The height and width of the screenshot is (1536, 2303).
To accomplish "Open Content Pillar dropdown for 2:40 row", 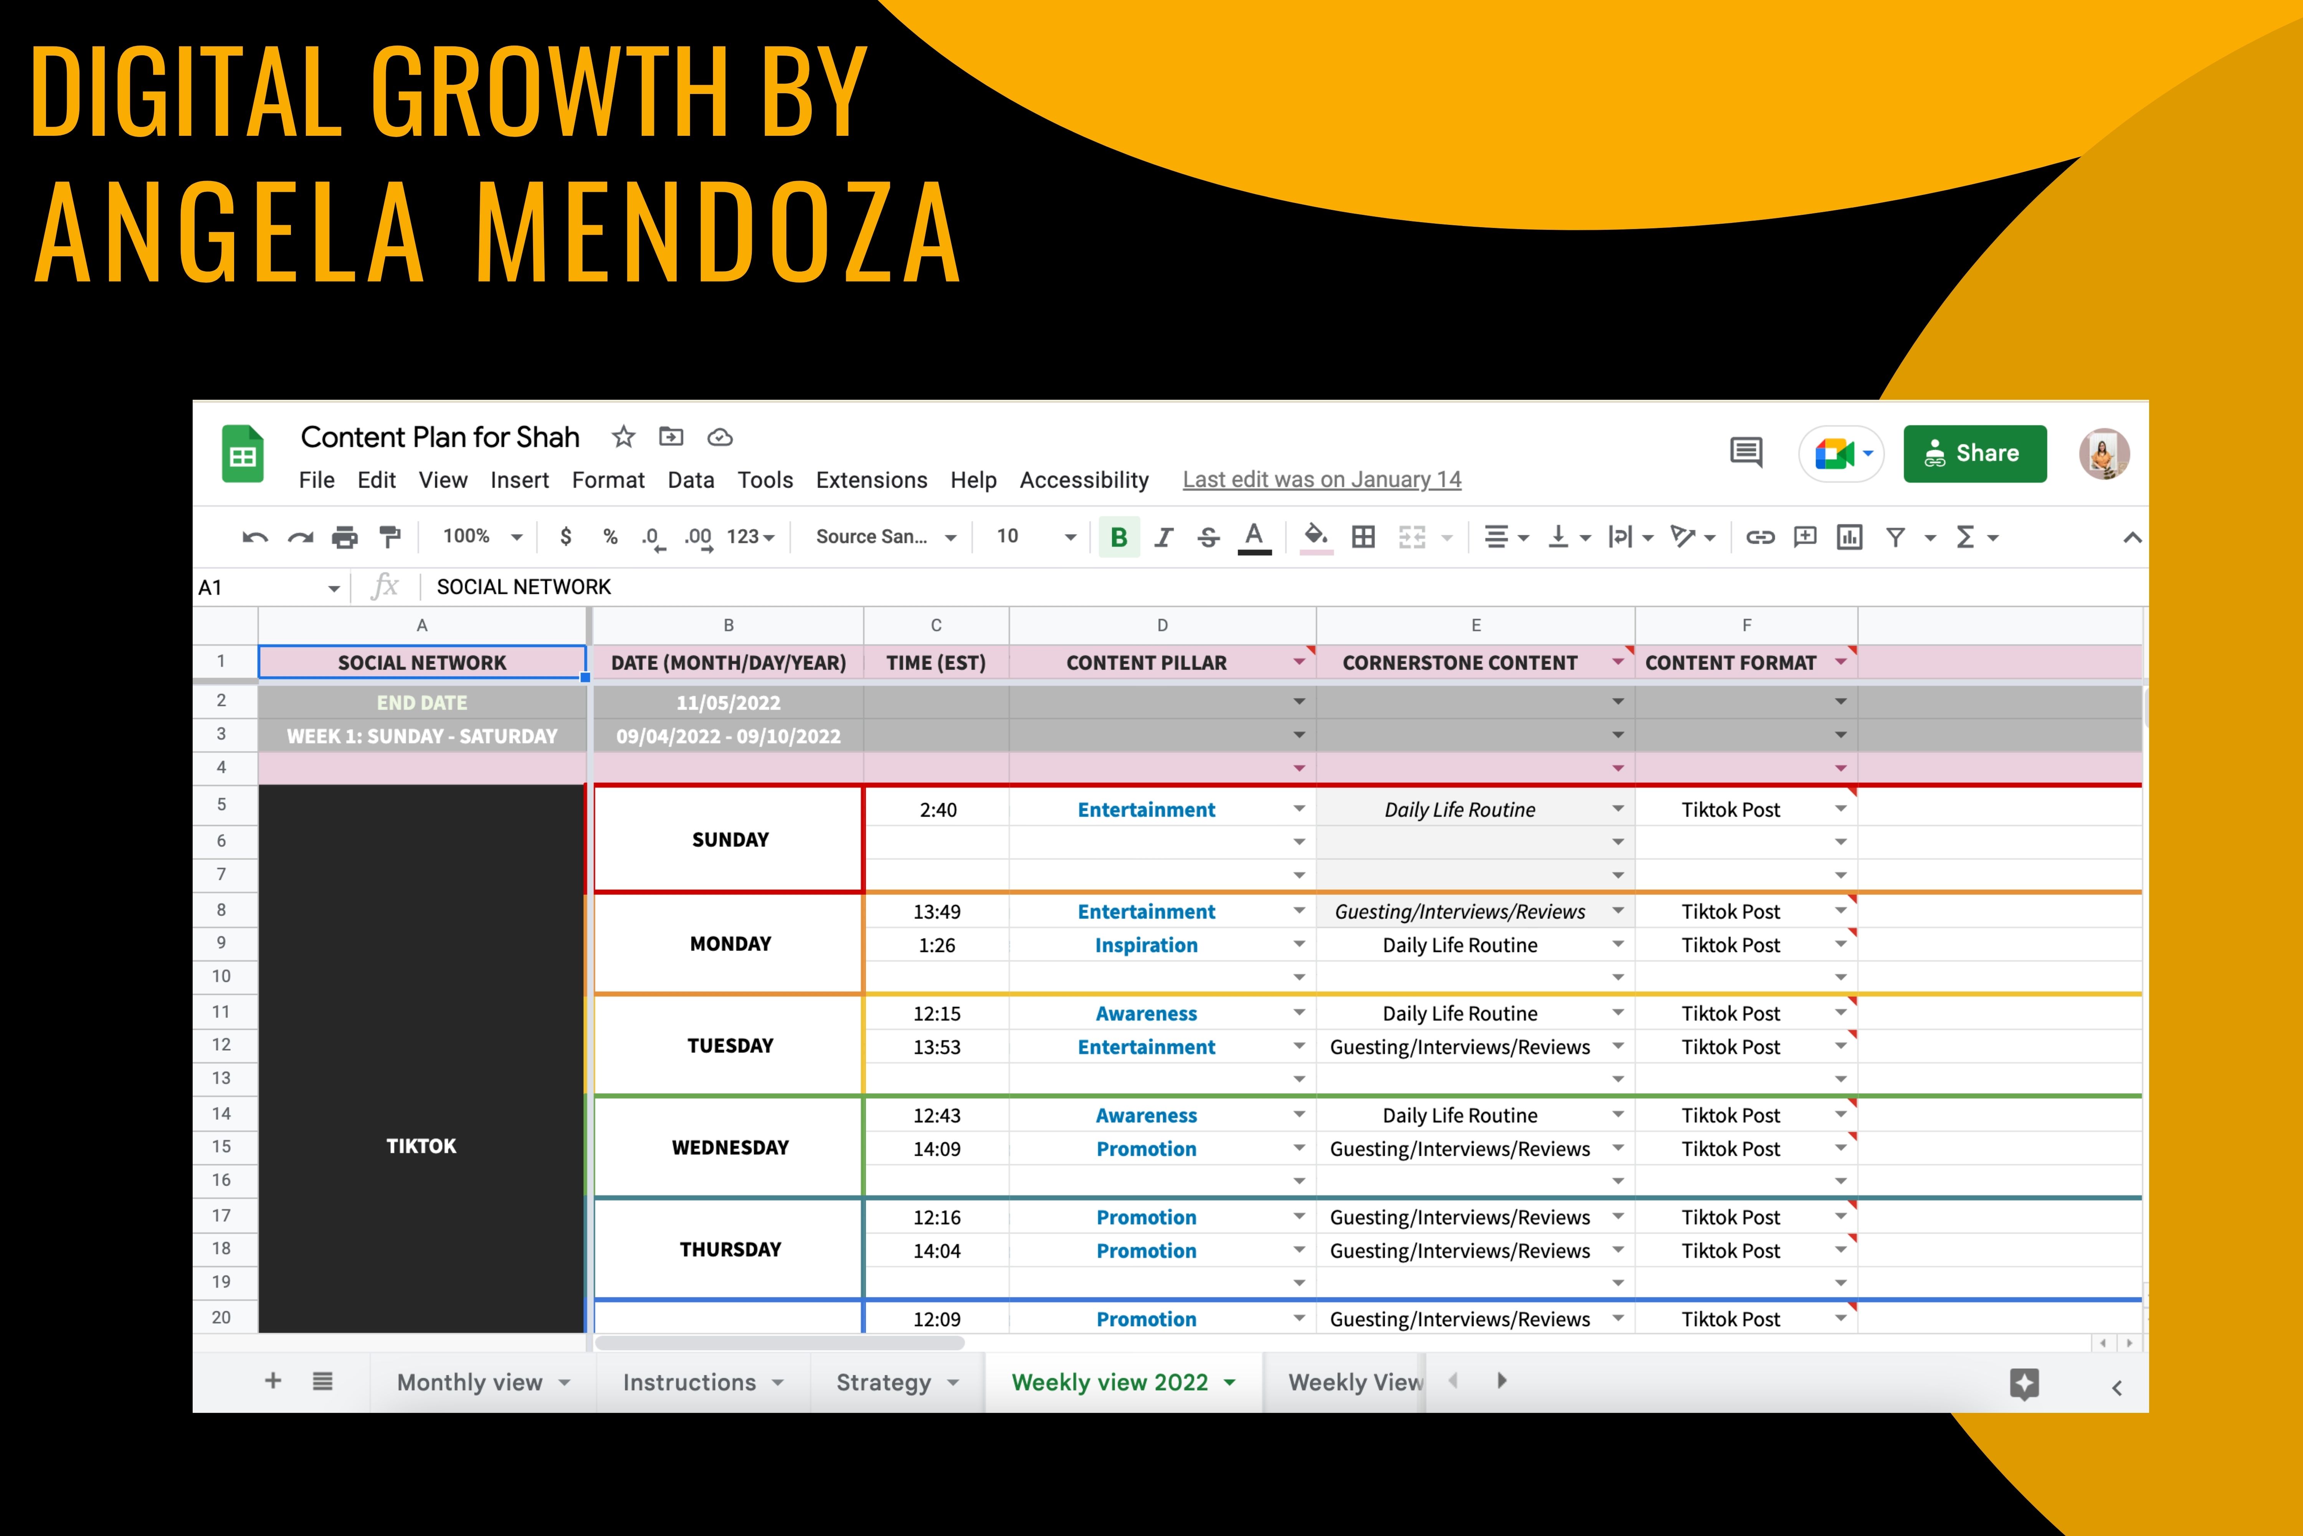I will click(1299, 809).
